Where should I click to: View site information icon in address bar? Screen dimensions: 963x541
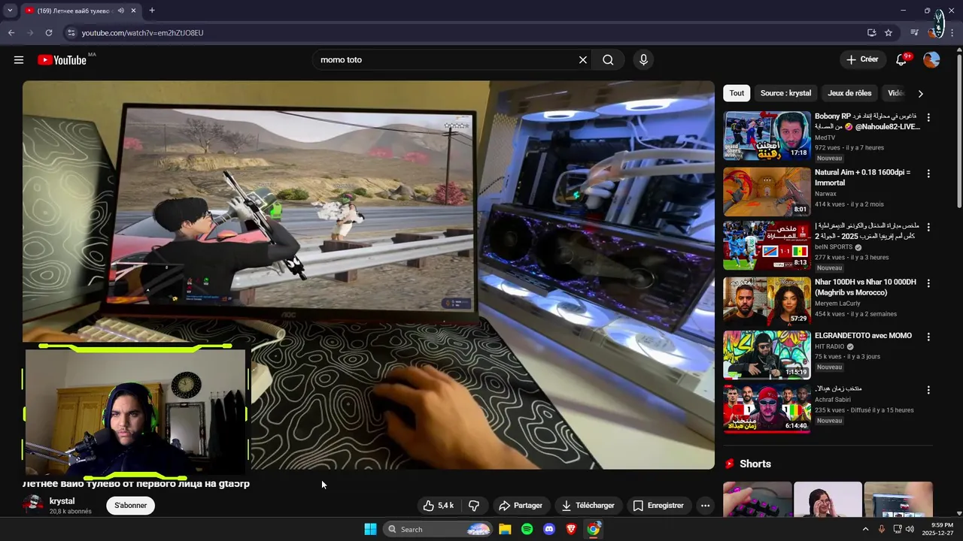71,33
